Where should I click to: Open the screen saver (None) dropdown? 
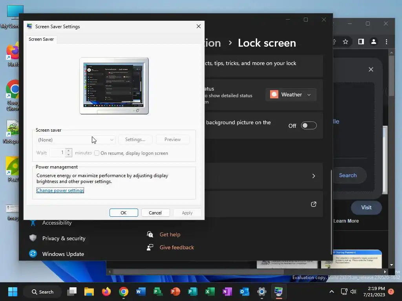point(75,140)
